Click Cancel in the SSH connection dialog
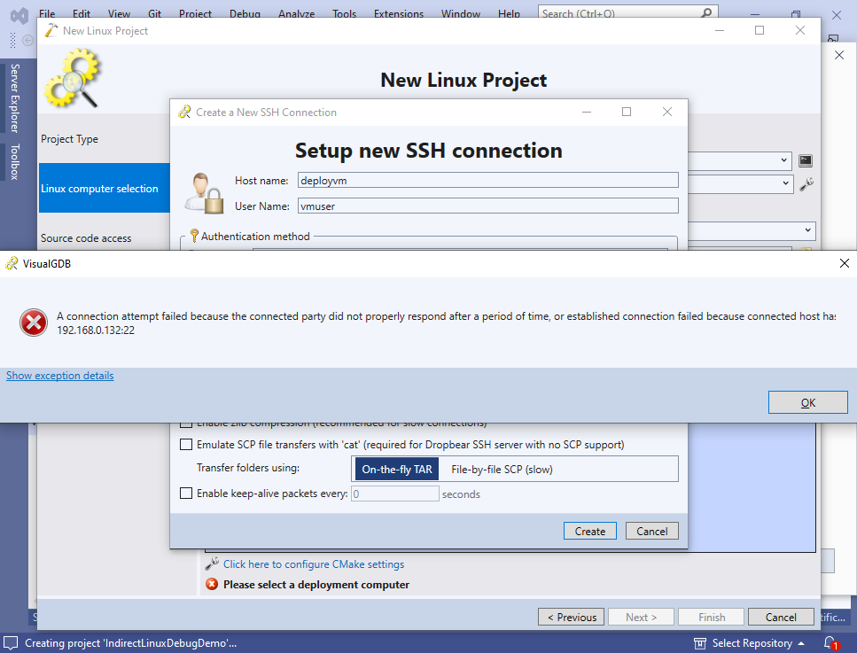Screen dimensions: 857x653 [x=651, y=531]
